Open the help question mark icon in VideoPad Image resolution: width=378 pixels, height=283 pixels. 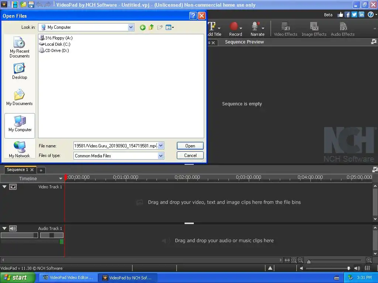point(371,14)
